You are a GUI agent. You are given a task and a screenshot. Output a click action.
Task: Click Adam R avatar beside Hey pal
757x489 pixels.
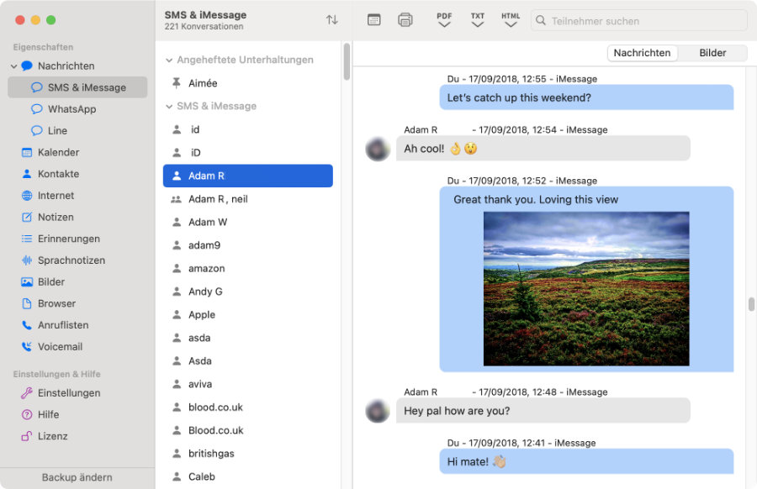(378, 411)
